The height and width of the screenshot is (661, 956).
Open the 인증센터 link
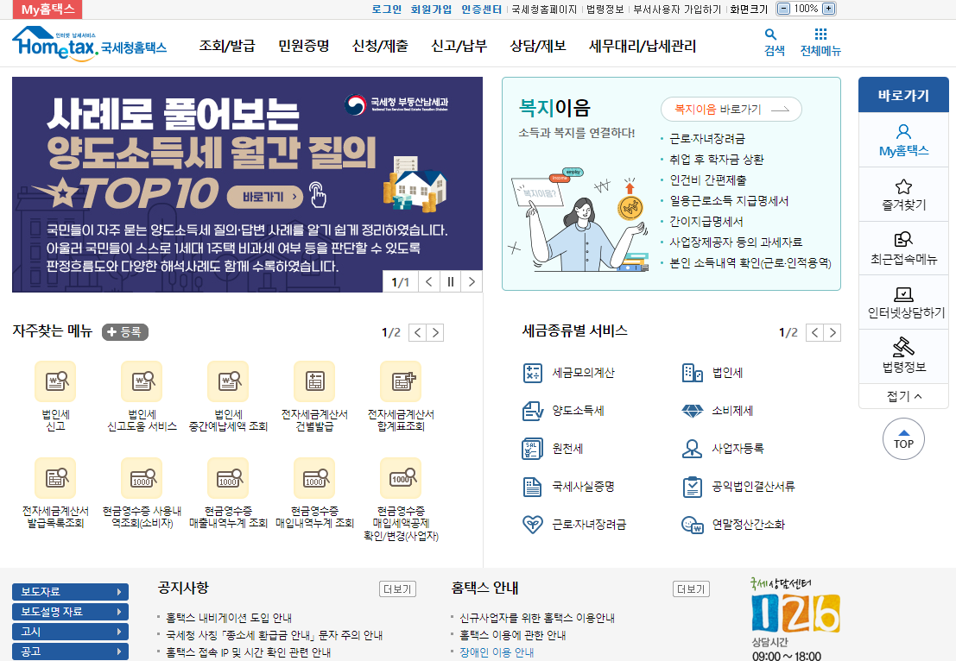click(481, 9)
